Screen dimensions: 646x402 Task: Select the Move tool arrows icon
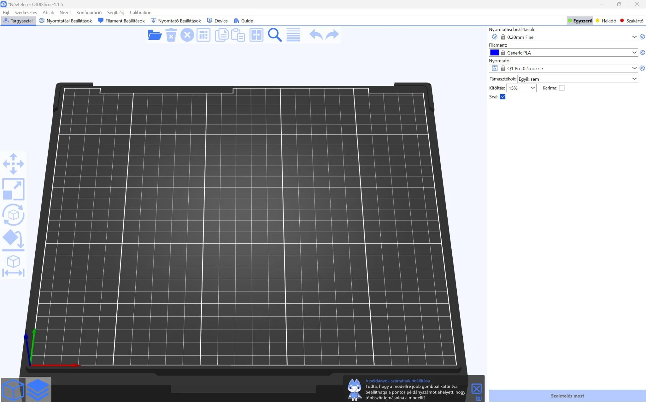point(13,164)
